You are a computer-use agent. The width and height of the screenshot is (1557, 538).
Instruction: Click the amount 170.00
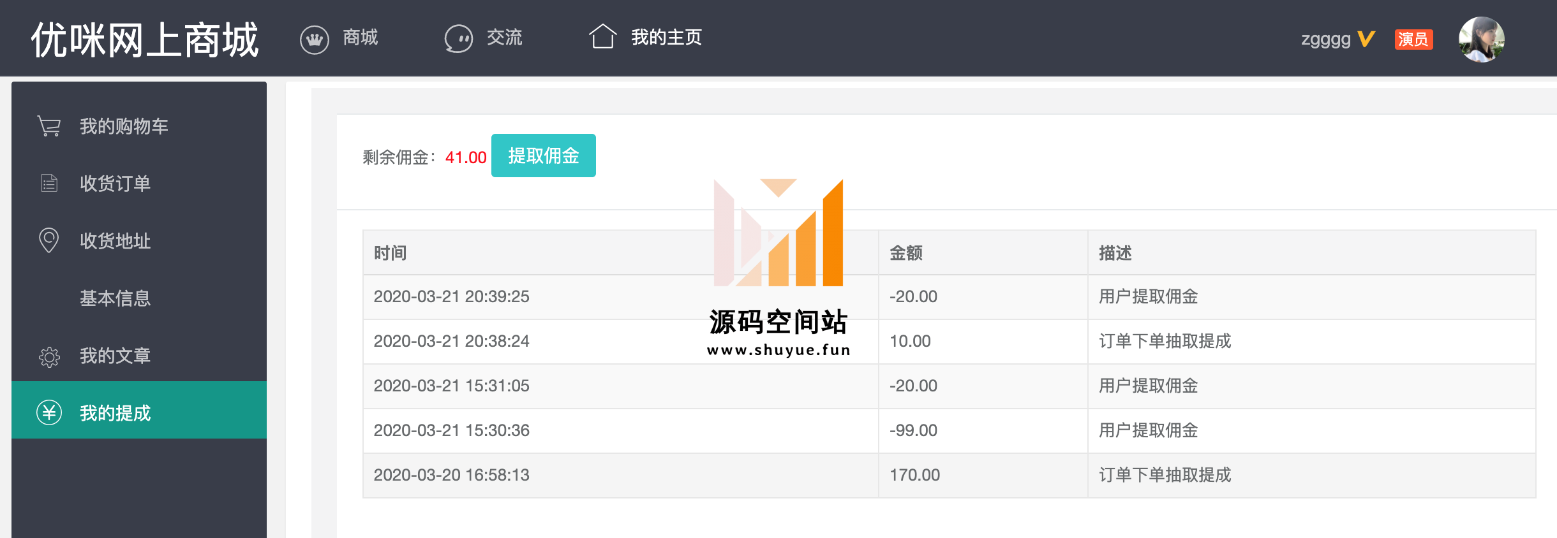[x=915, y=475]
